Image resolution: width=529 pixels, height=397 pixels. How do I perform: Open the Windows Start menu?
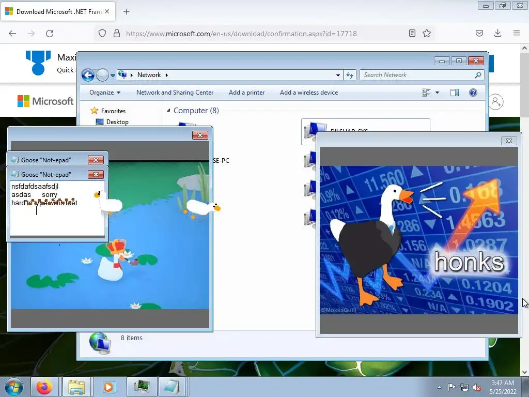[13, 387]
